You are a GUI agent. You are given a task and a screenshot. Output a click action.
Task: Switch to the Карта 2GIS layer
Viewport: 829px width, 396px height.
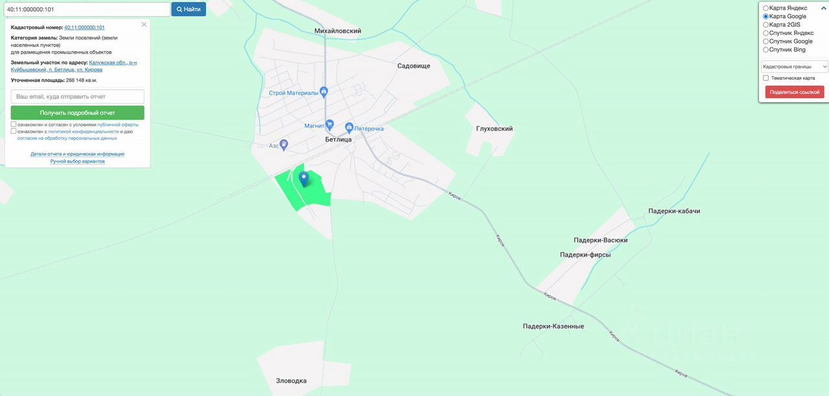click(766, 25)
